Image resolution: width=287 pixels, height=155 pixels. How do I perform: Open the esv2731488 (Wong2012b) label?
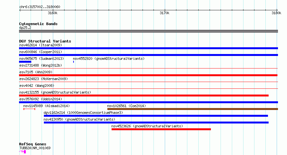tap(41, 65)
